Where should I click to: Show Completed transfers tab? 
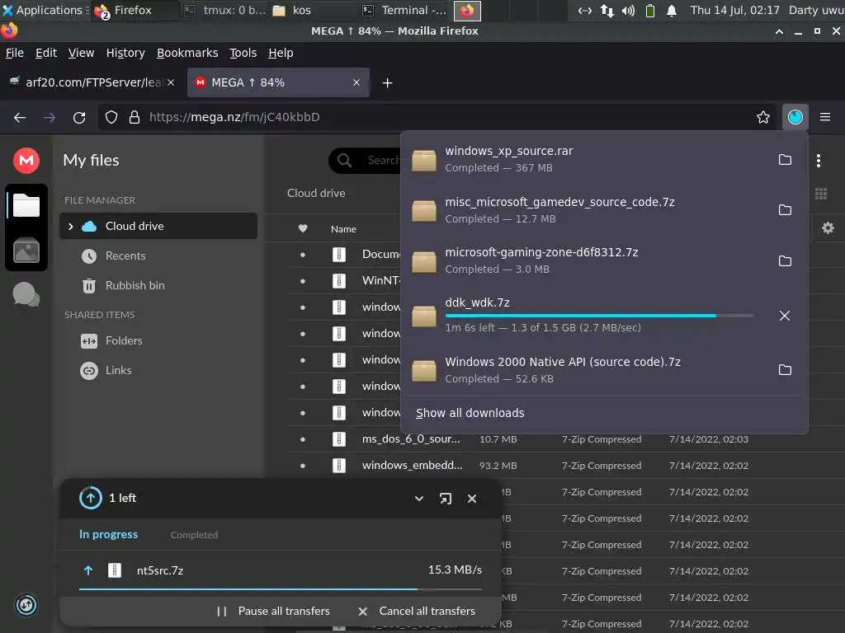(194, 535)
